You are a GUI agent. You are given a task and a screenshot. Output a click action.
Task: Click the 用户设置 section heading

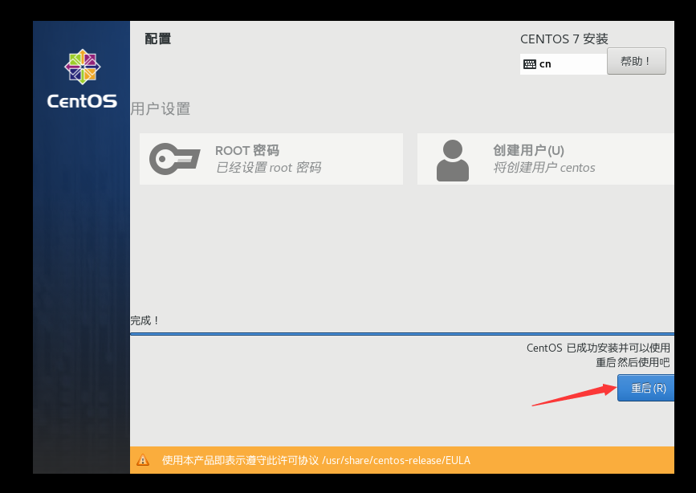point(161,109)
